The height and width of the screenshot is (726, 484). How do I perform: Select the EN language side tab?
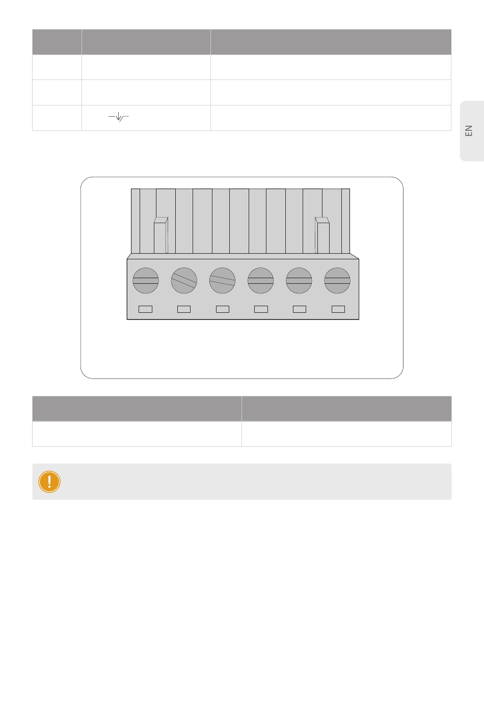472,131
